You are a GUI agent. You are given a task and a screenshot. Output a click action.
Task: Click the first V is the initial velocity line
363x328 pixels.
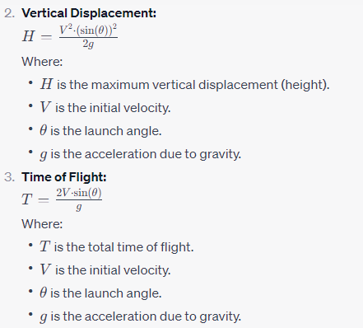pyautogui.click(x=105, y=107)
